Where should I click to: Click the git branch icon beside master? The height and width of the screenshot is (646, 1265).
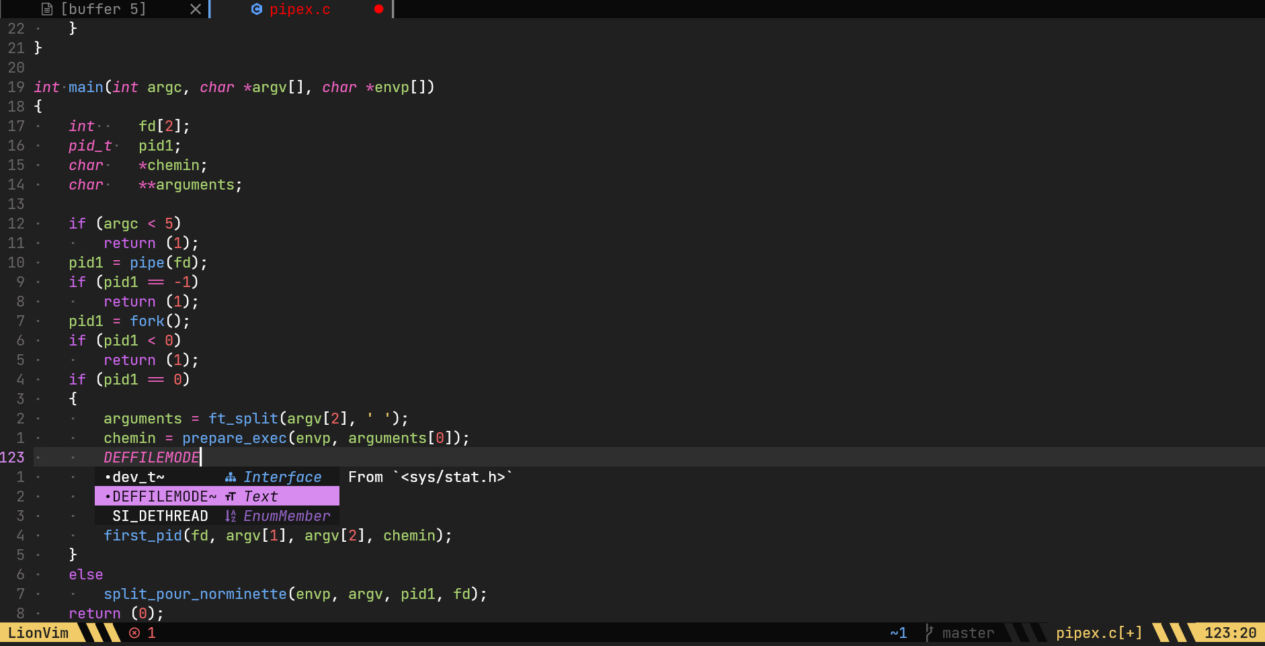click(929, 633)
